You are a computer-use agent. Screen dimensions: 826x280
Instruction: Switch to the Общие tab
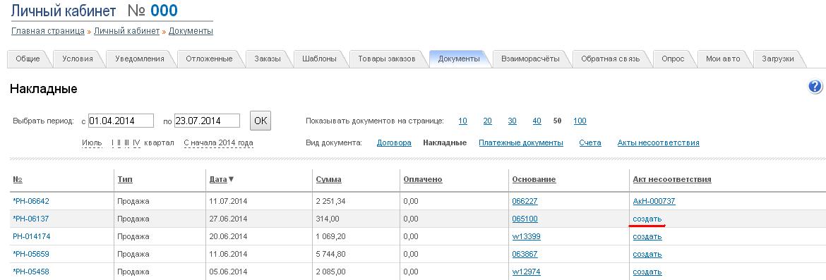pyautogui.click(x=28, y=59)
